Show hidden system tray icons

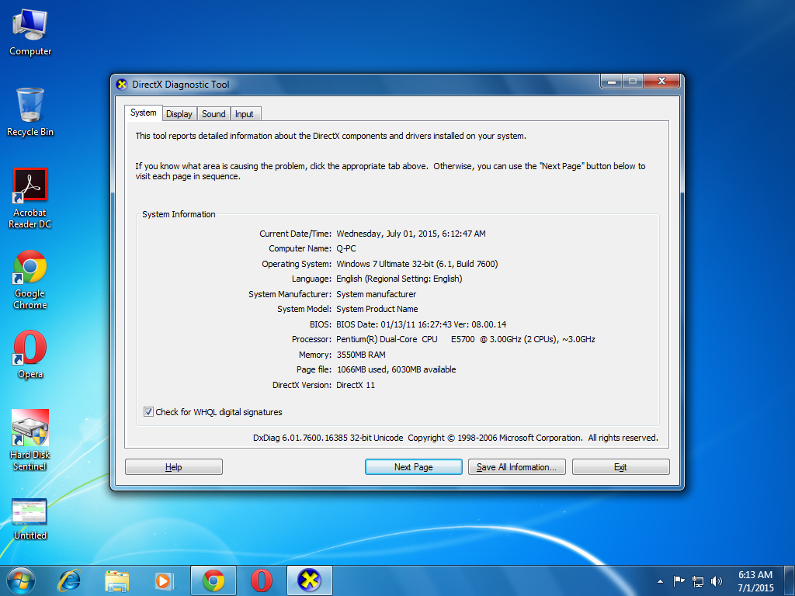660,581
